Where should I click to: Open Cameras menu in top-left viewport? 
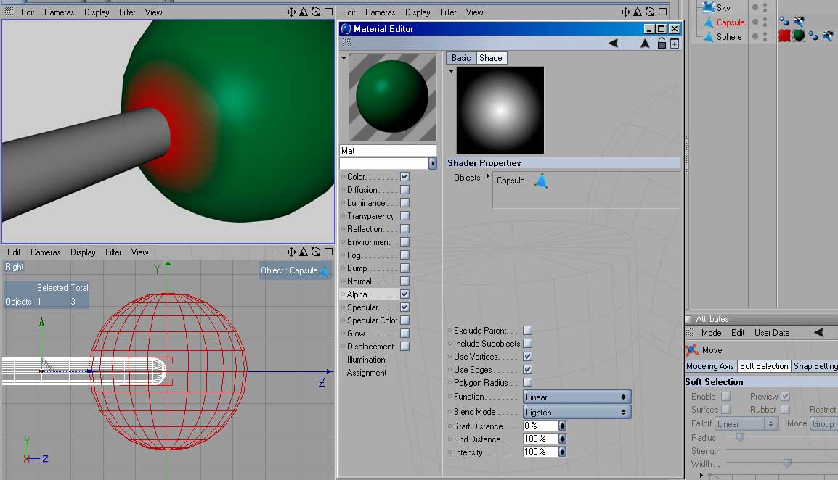(59, 12)
